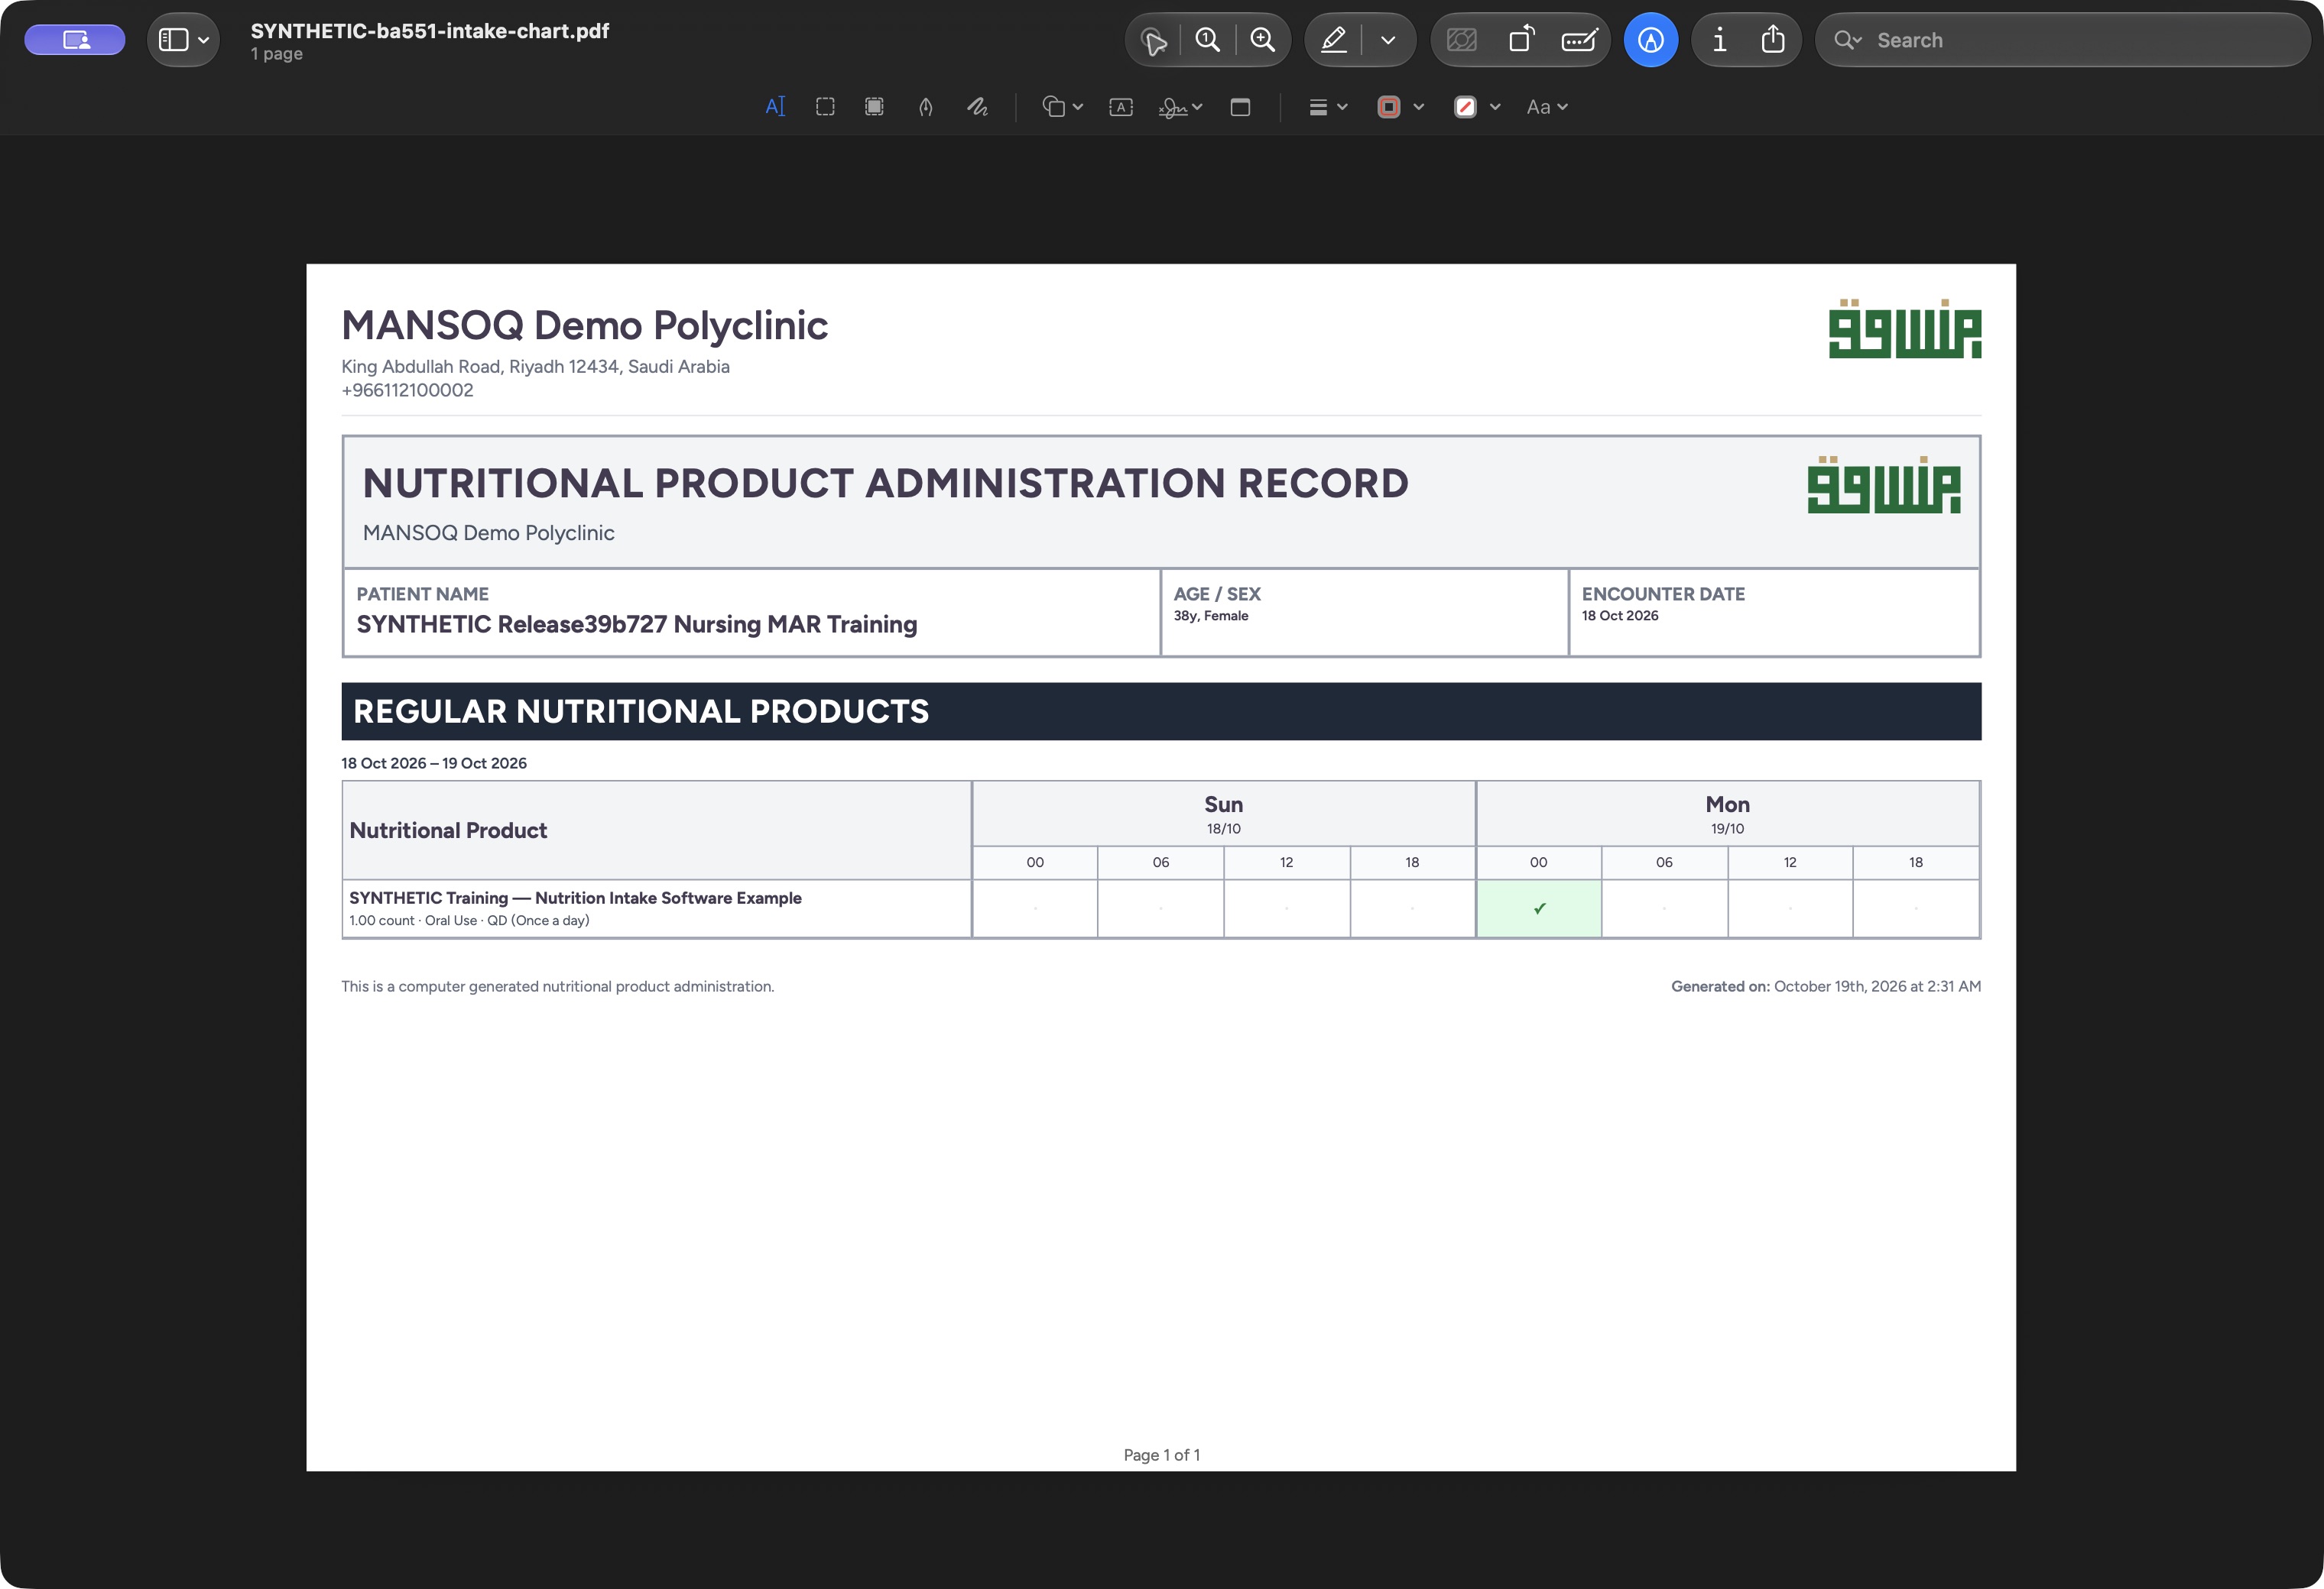This screenshot has width=2324, height=1589.
Task: Click the file title SYNTHETIC-ba551-intake-chart.pdf
Action: (x=430, y=31)
